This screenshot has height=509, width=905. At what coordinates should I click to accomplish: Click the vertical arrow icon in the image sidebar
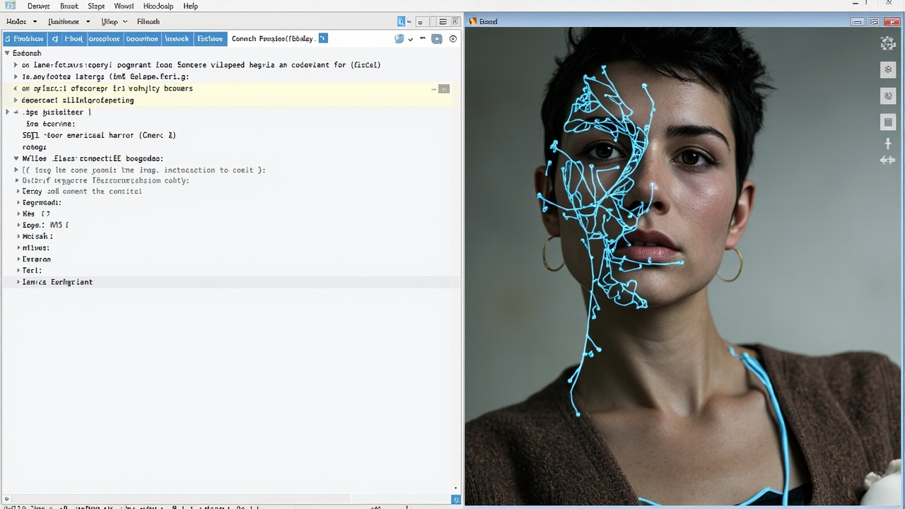pos(887,144)
